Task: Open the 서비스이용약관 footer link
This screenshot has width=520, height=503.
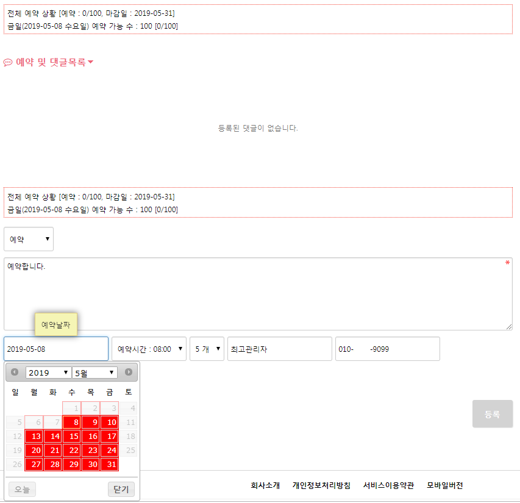Action: [x=388, y=486]
